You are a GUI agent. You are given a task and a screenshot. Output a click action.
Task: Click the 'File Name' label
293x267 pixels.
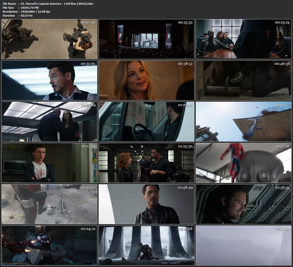point(9,4)
